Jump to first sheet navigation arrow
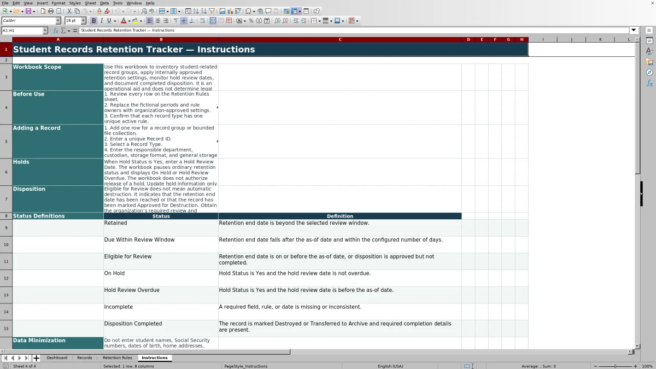 [x=5, y=358]
